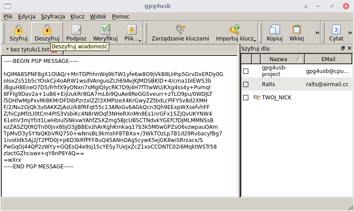
Task: Open the Importuj klucz dropdown arrow
Action: click(254, 41)
